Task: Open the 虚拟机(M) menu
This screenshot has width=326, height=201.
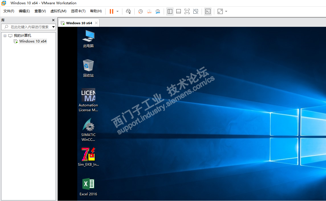Action: click(x=58, y=11)
